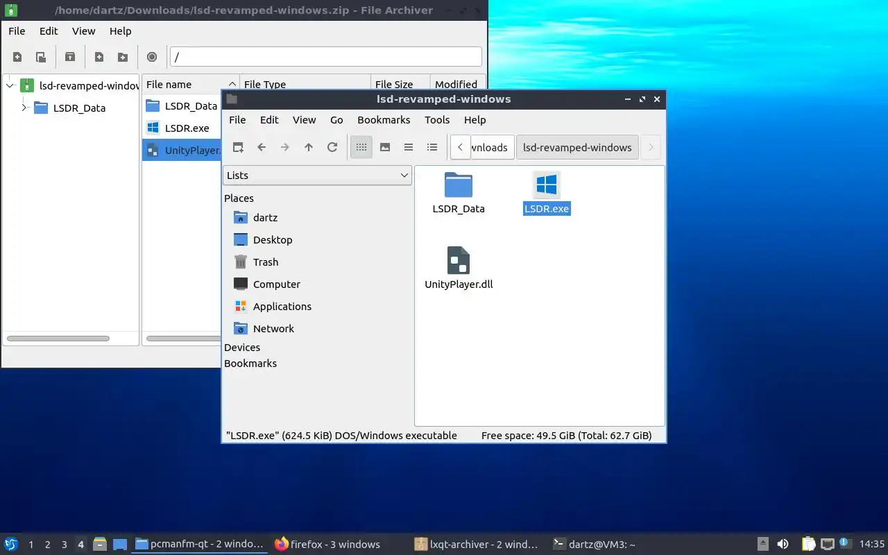Click Add files icon in File Archiver toolbar

coord(99,57)
